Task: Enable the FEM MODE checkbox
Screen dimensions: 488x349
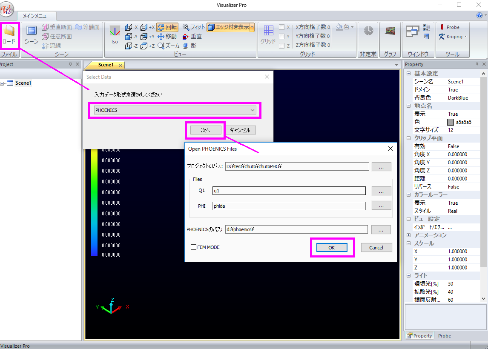Action: point(194,247)
